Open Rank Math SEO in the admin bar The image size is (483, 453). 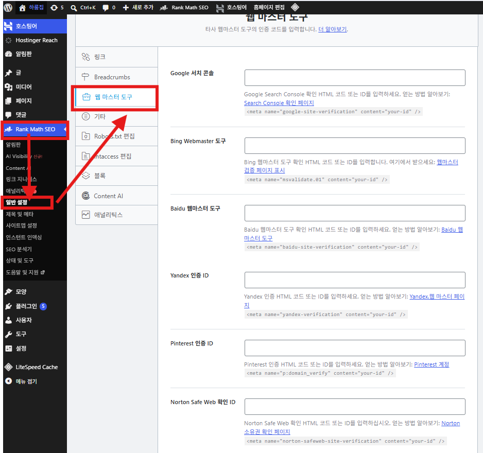184,7
